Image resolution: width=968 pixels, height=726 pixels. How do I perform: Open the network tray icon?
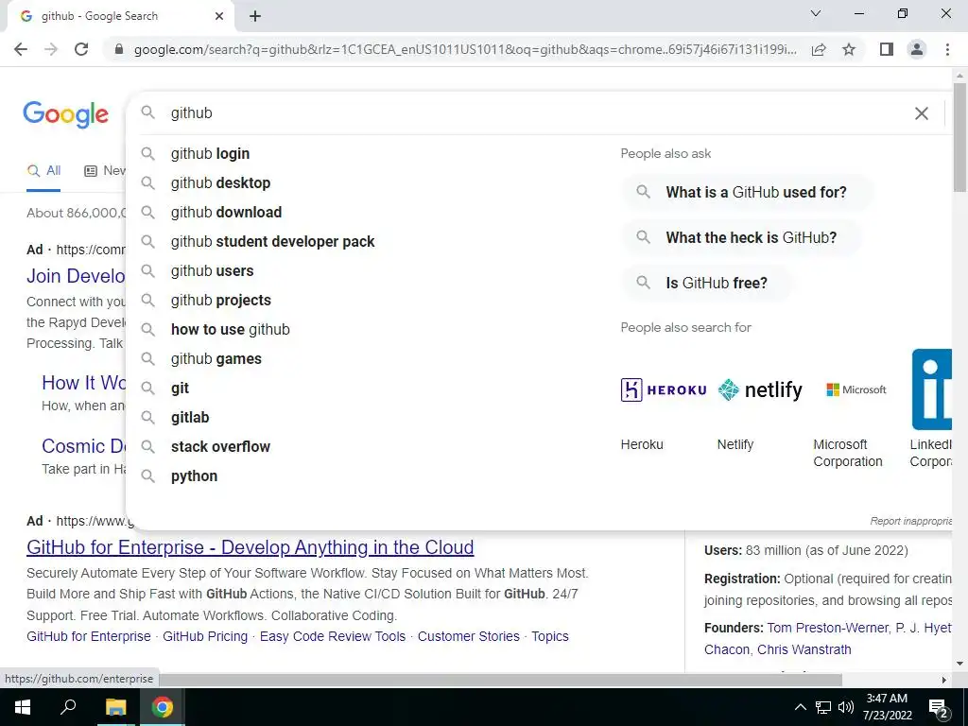(x=823, y=707)
